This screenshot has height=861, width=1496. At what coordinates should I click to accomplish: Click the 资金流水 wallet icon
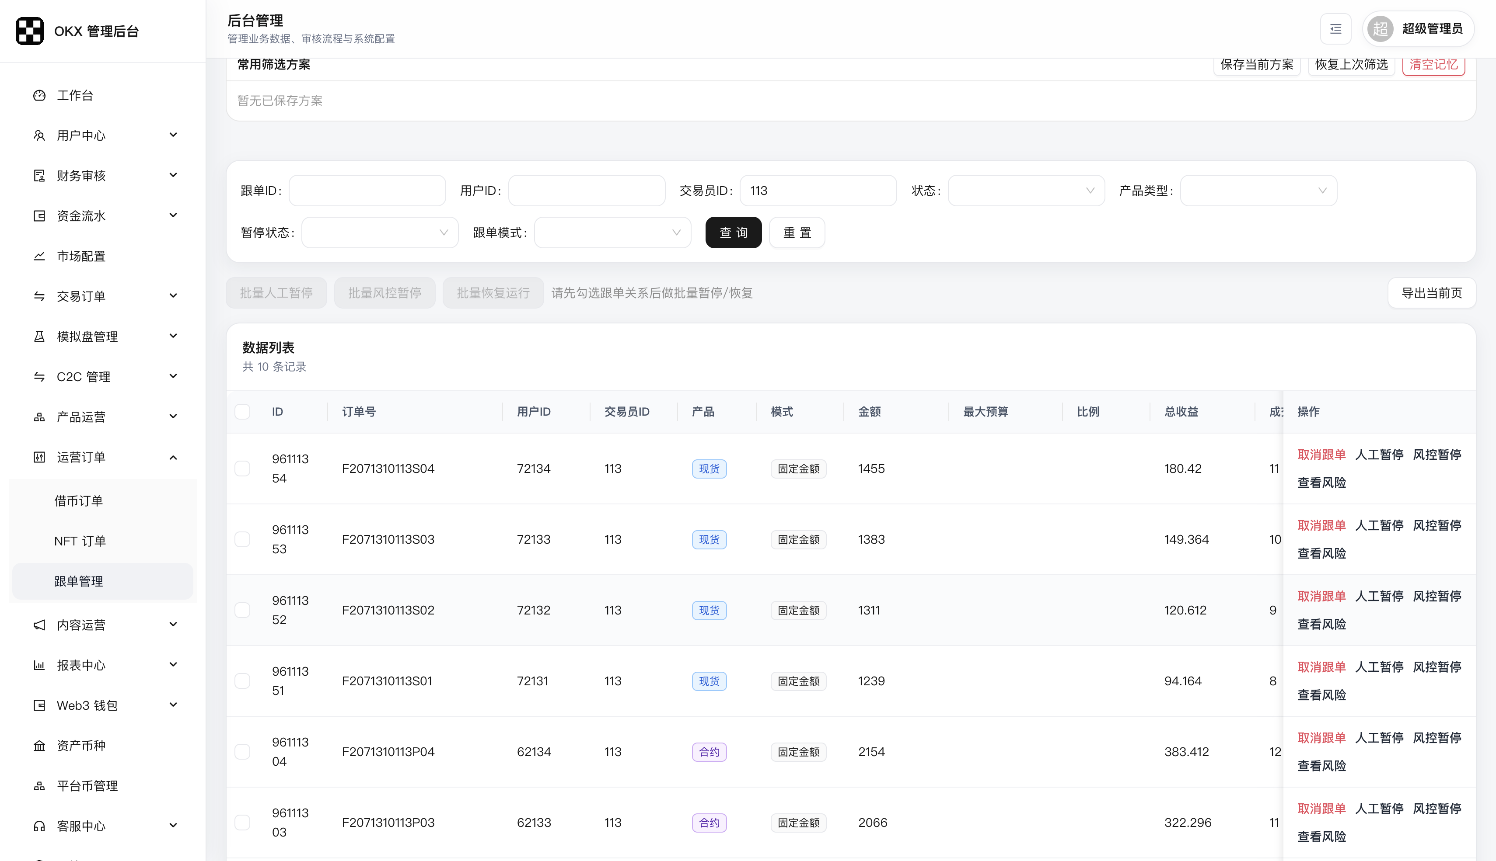[x=39, y=216]
